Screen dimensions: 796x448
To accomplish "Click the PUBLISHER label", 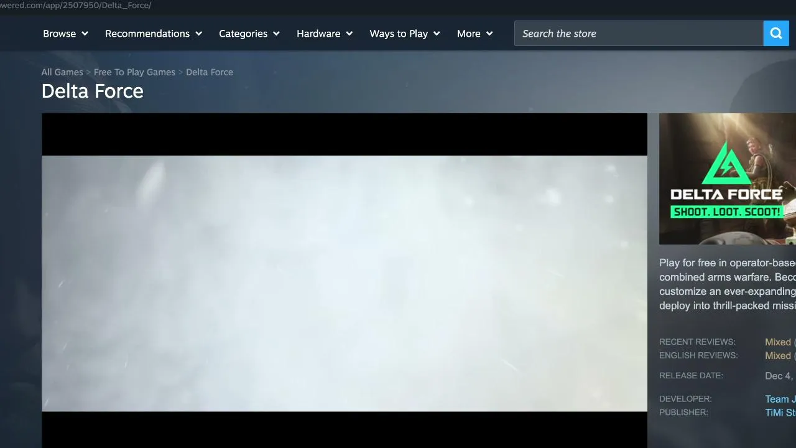I will (683, 413).
